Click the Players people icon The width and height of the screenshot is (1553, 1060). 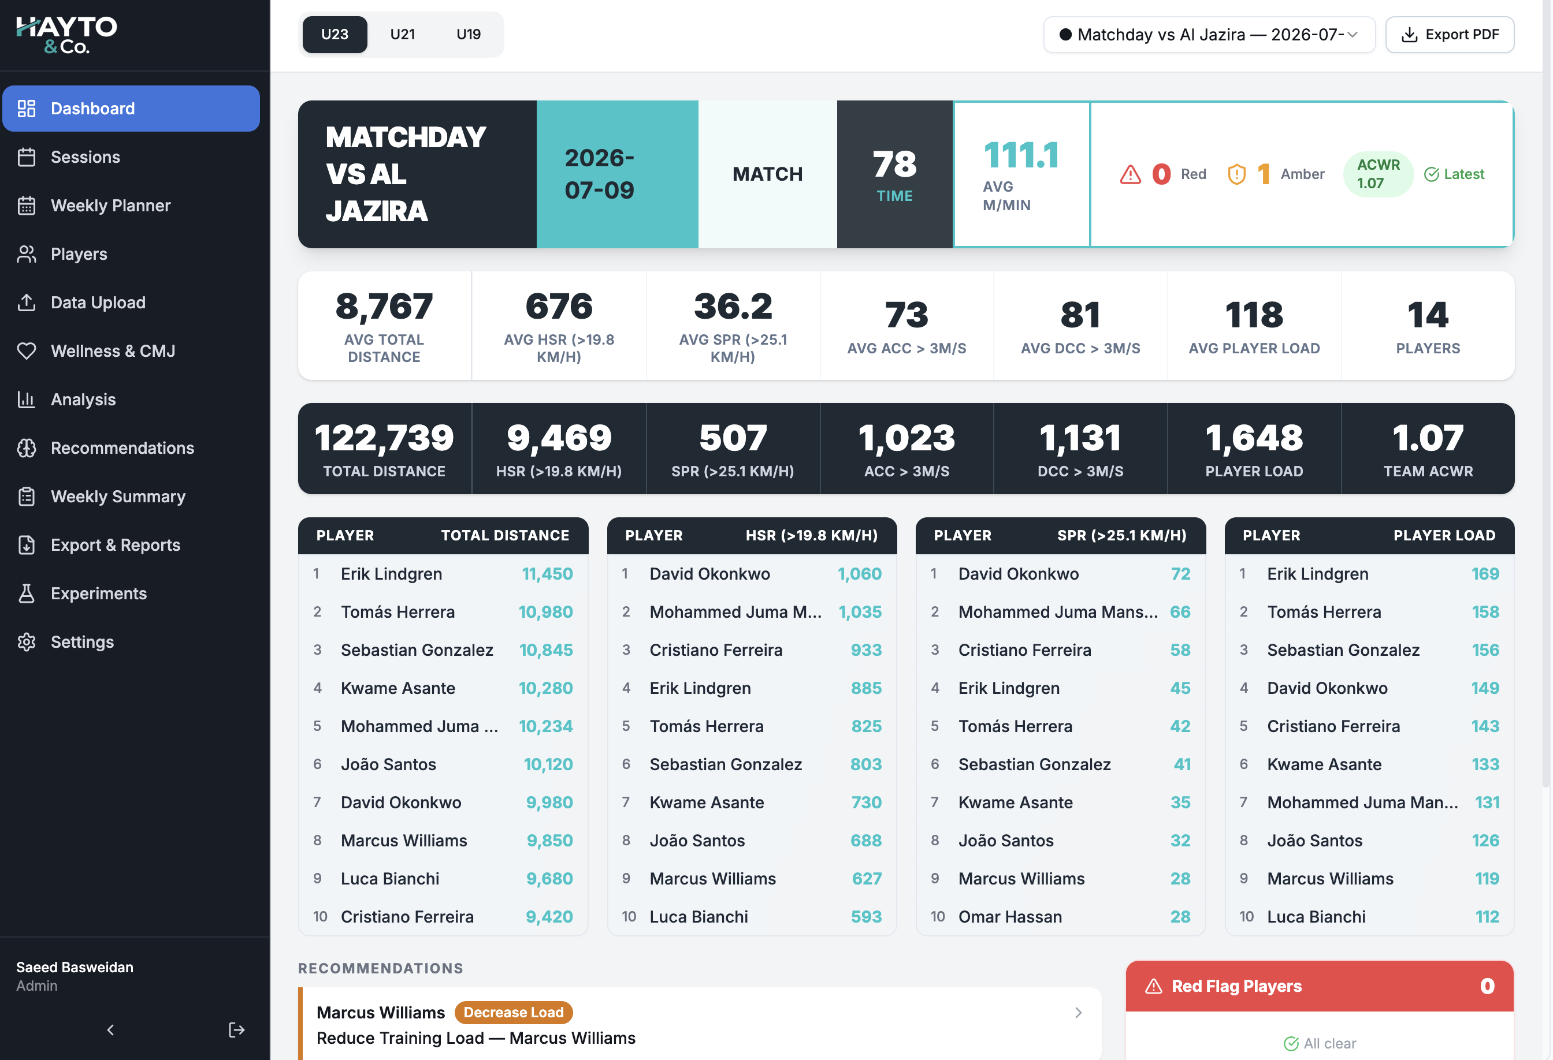coord(26,254)
